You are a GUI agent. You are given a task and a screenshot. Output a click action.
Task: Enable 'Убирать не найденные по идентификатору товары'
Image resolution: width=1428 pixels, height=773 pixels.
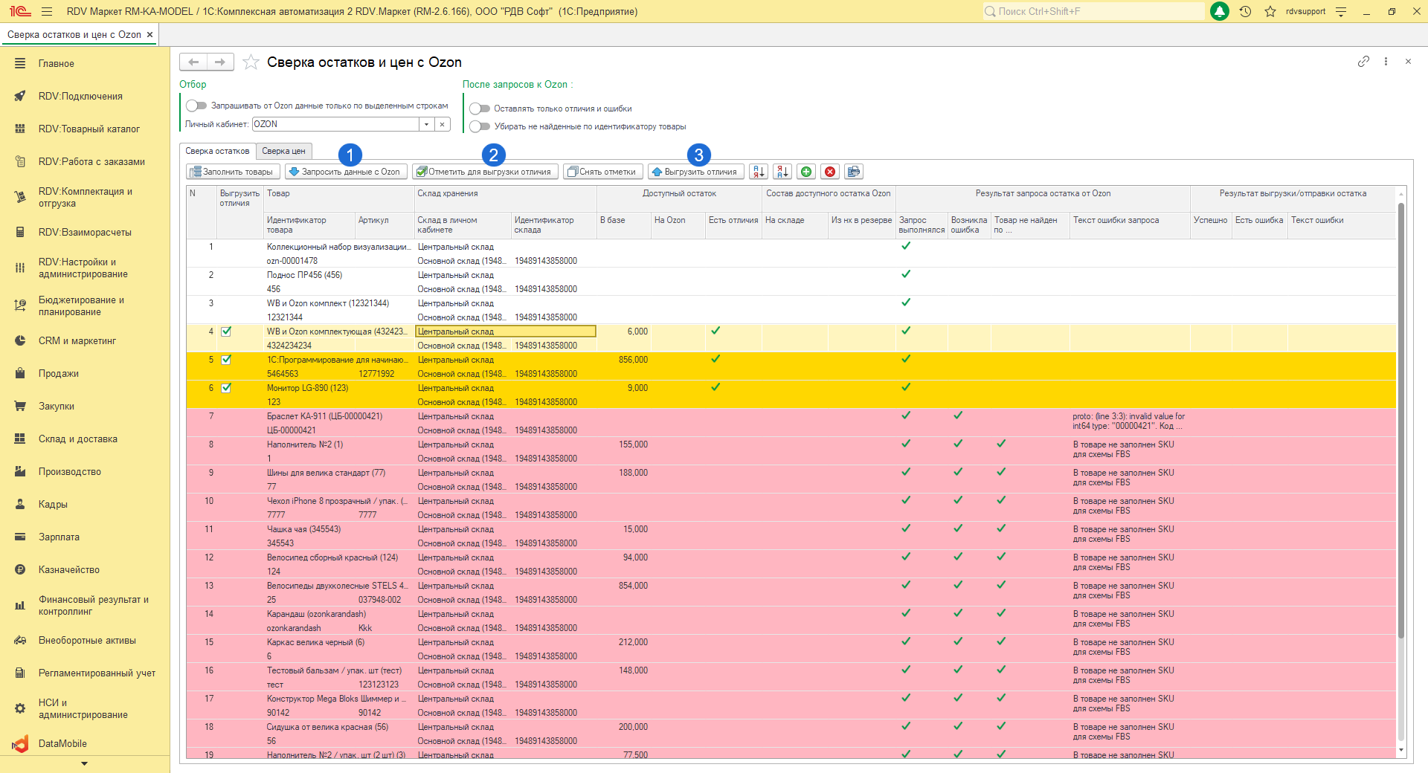[480, 126]
